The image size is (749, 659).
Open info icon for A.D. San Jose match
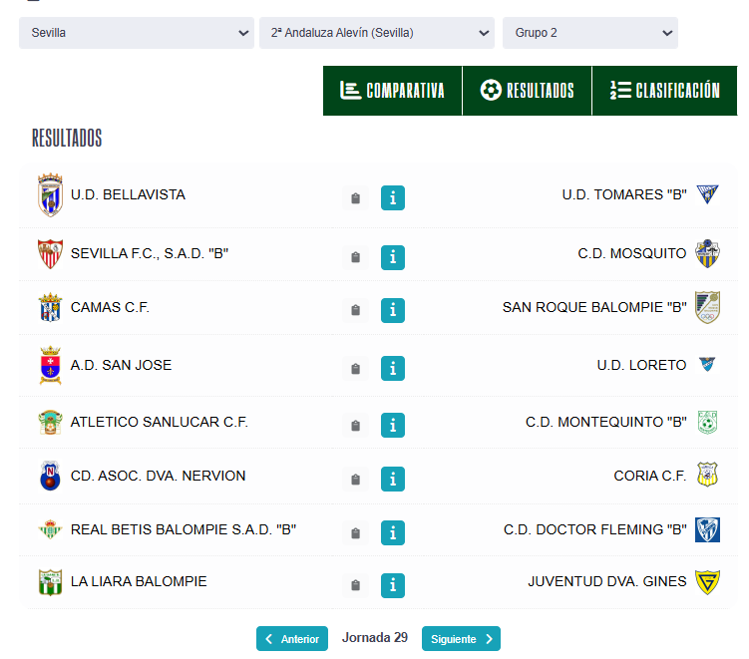[x=393, y=368]
